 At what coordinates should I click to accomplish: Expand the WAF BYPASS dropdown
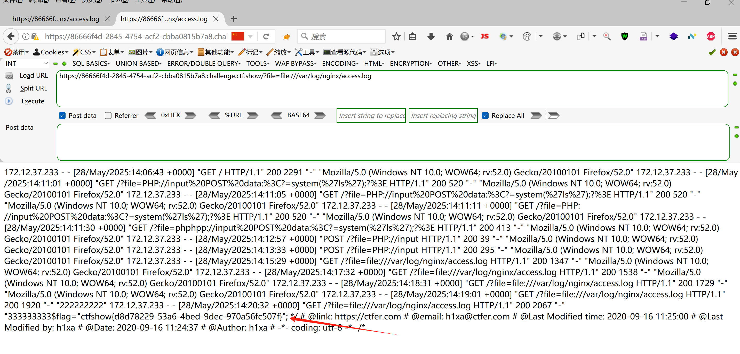click(295, 63)
